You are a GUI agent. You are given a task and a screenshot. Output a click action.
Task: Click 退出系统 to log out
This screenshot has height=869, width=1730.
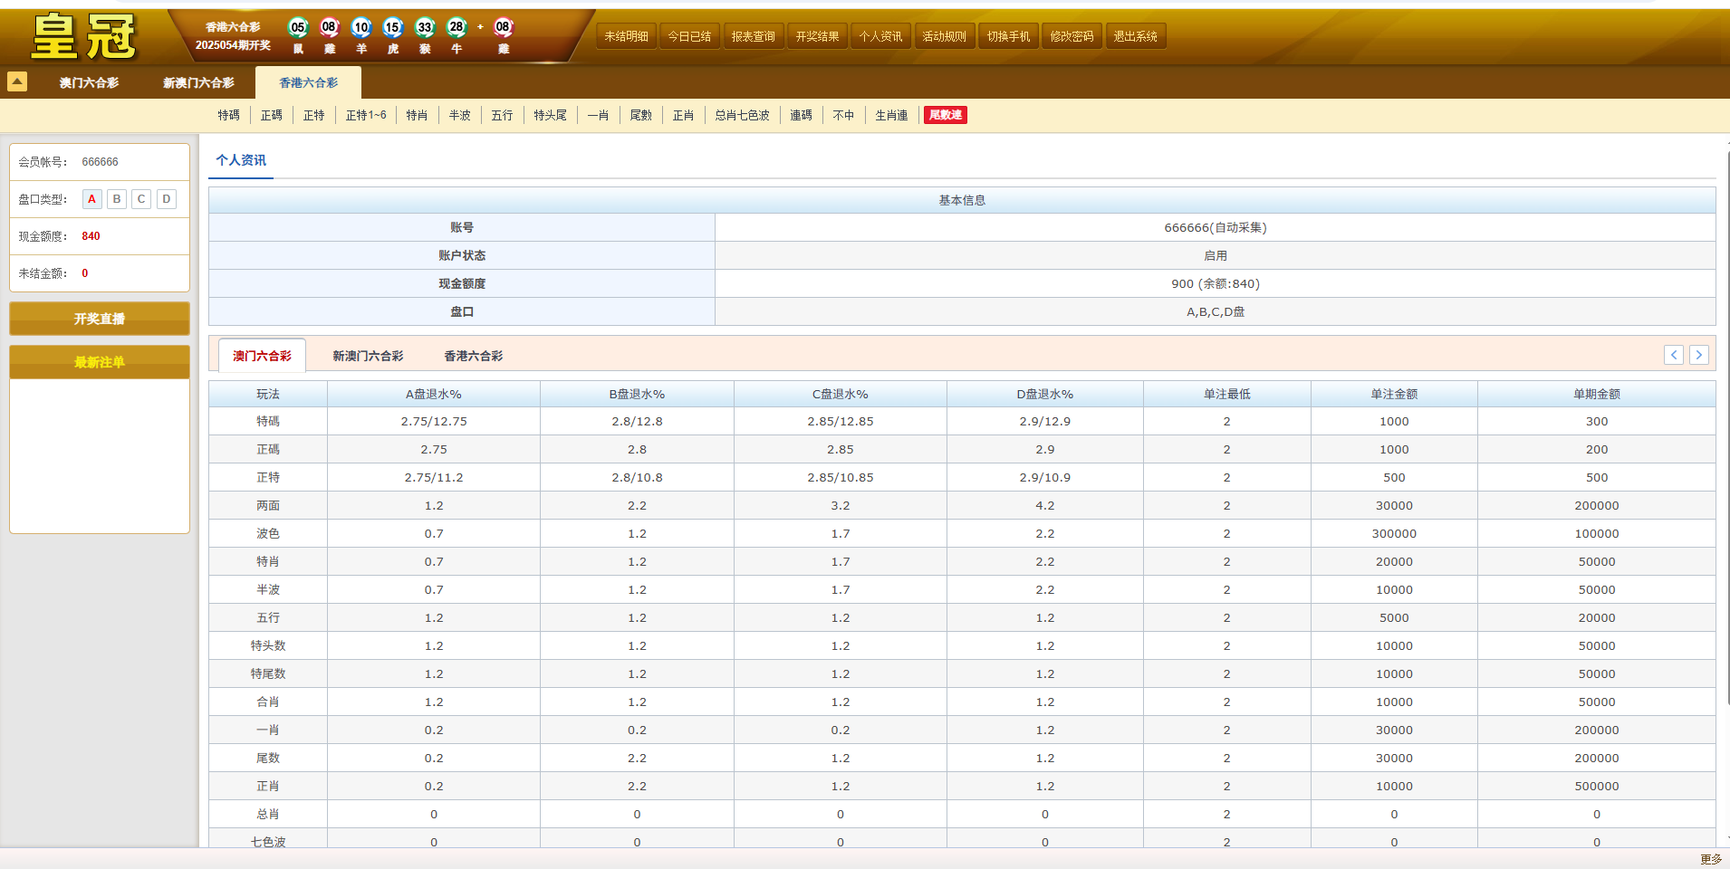pyautogui.click(x=1136, y=36)
